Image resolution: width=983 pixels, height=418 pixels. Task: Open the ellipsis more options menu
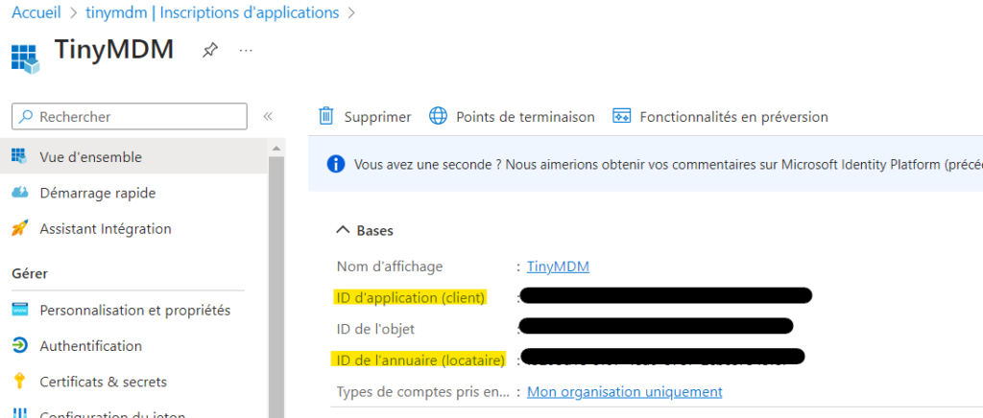pyautogui.click(x=246, y=50)
